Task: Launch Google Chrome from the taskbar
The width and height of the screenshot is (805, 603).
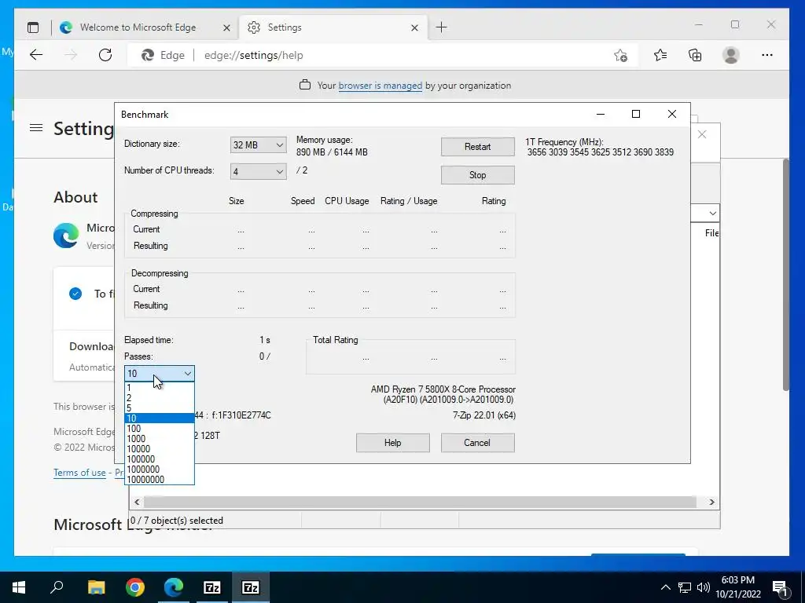Action: click(x=135, y=587)
